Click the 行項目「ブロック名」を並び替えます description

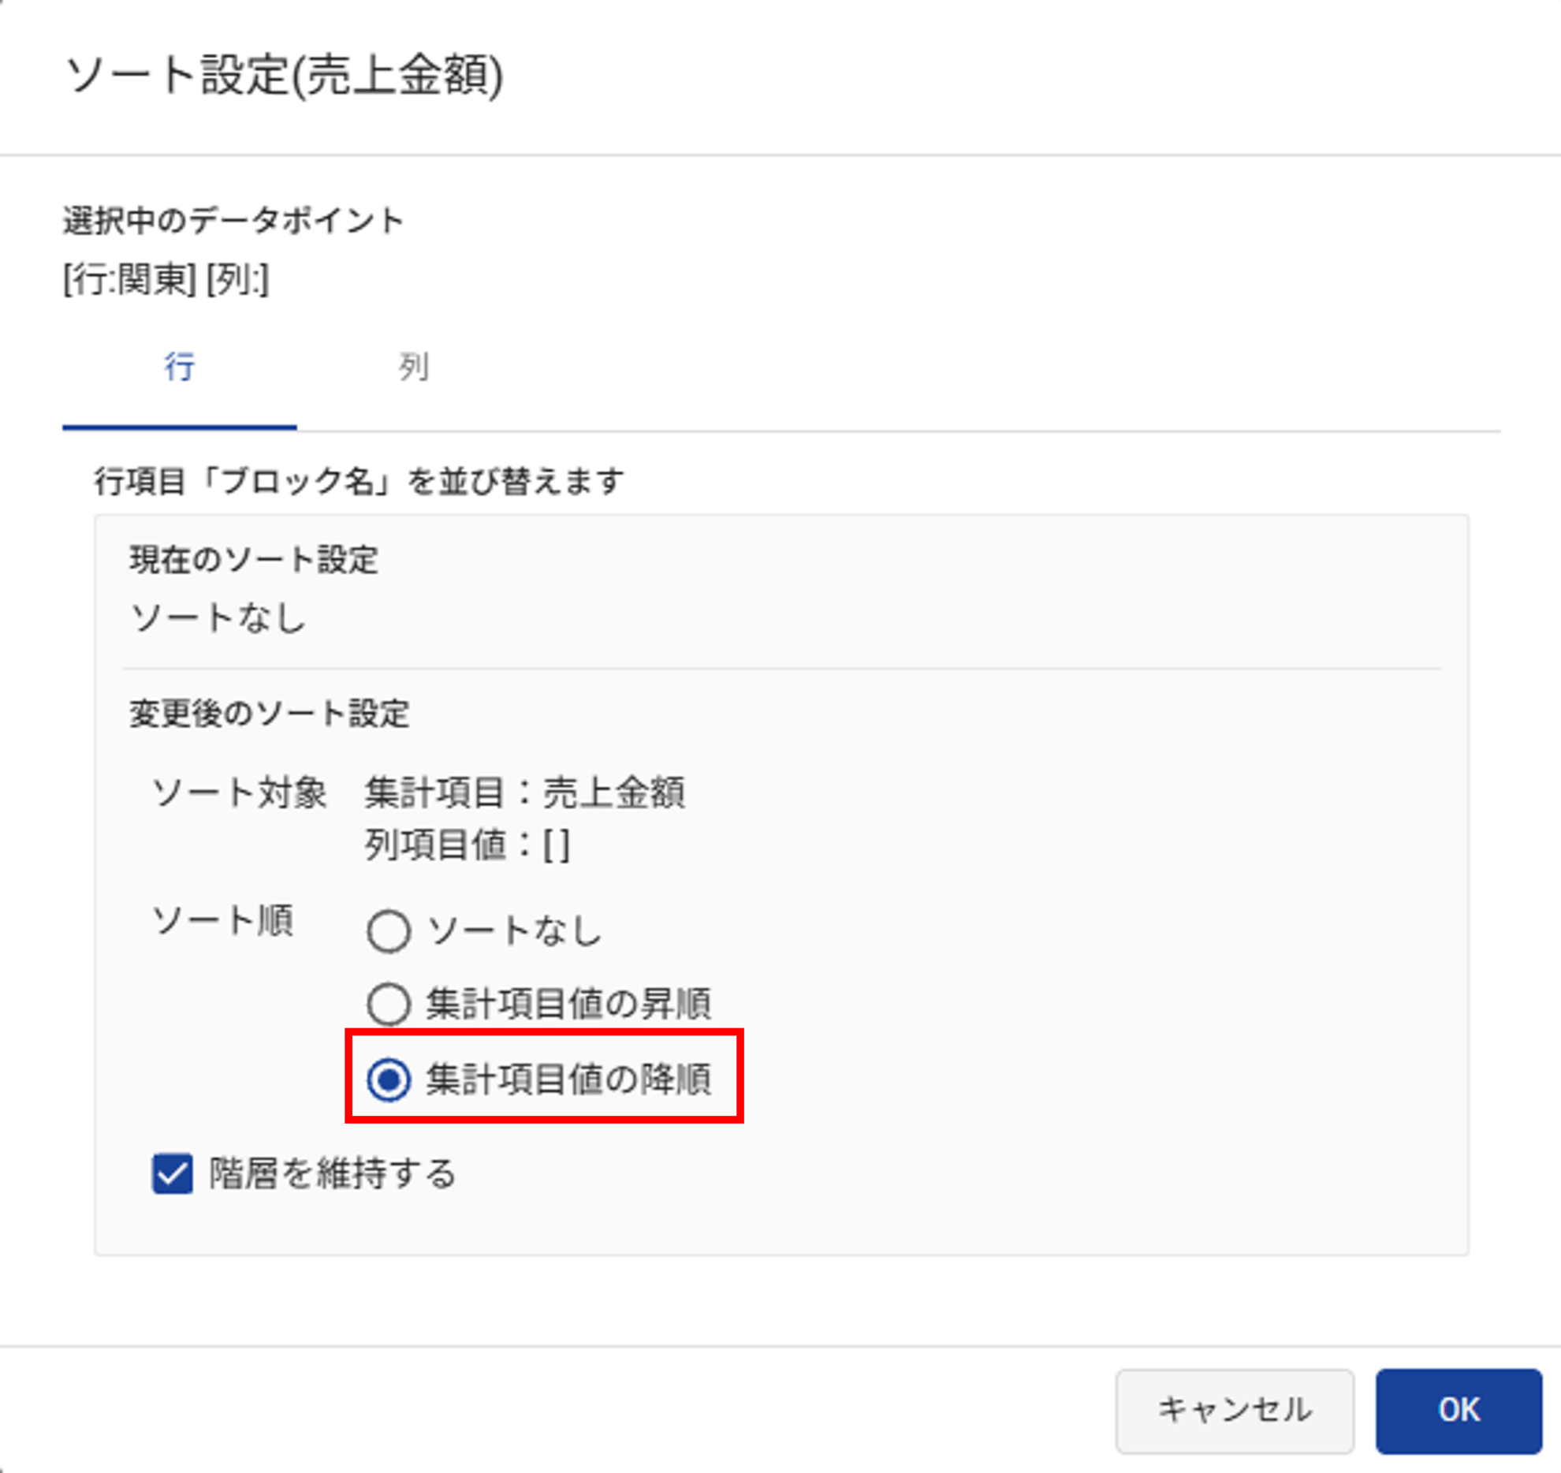click(360, 481)
